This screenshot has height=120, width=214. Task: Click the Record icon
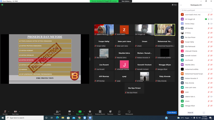90,112
